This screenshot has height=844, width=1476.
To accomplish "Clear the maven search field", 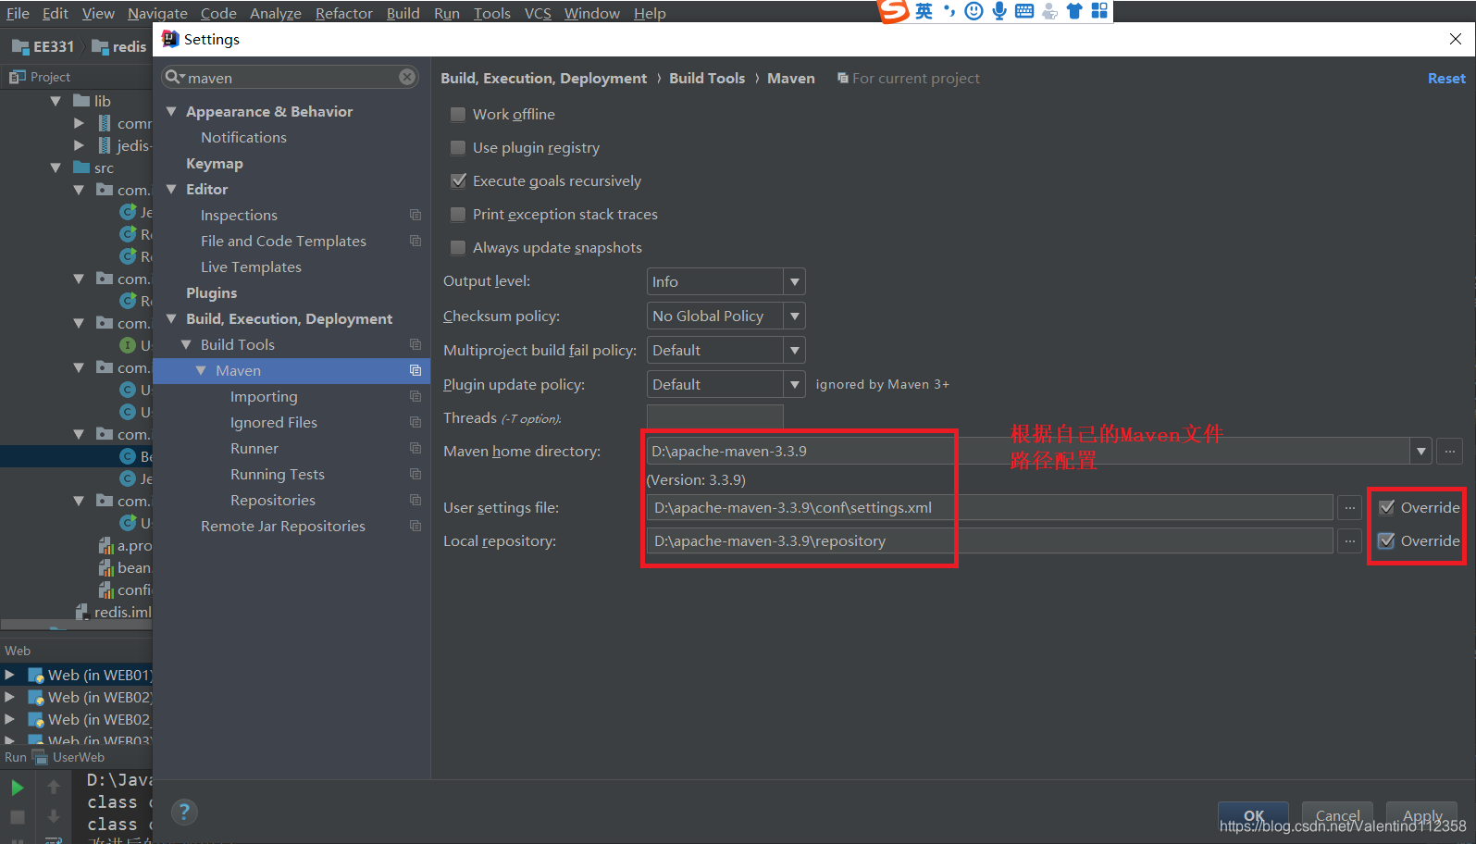I will pyautogui.click(x=407, y=77).
